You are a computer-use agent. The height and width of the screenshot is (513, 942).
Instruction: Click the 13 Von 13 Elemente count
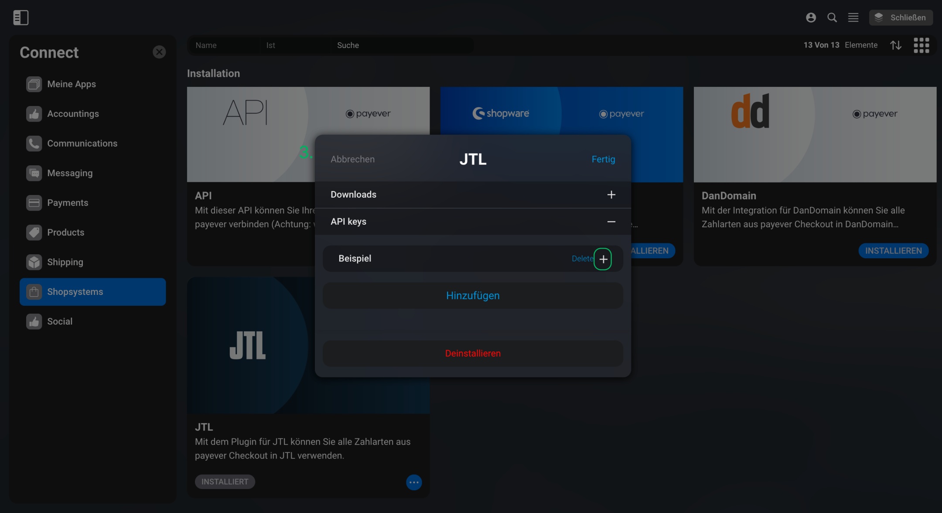pos(840,45)
